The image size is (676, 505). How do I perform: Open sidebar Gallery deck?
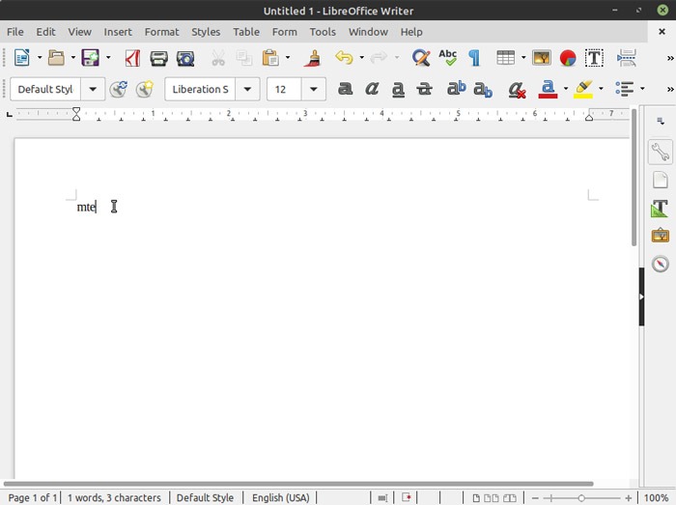660,236
